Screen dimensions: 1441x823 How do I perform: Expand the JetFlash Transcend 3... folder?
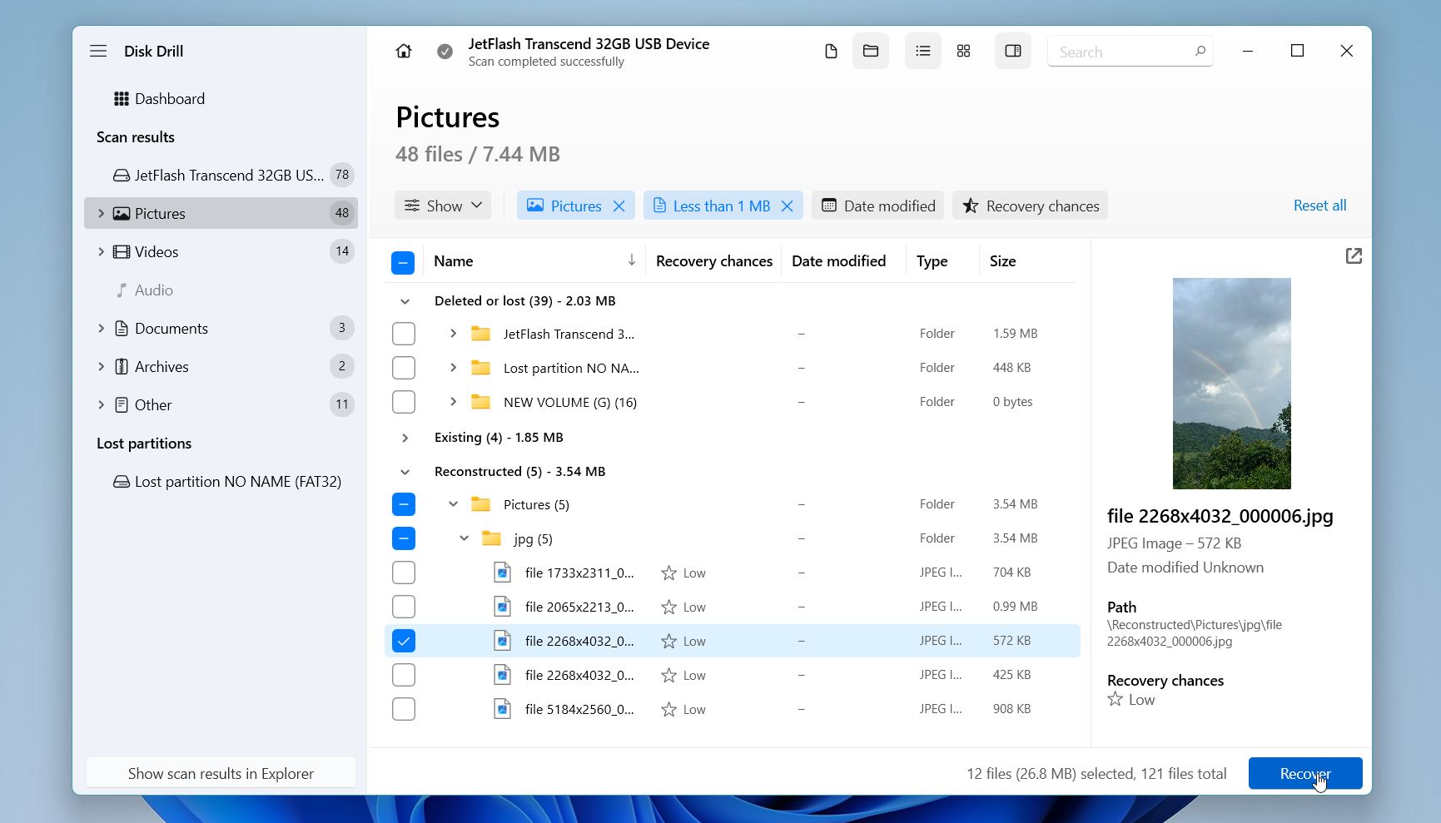pos(453,334)
